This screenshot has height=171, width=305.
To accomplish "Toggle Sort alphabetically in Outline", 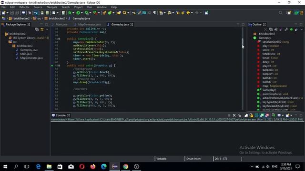I will tap(276, 29).
